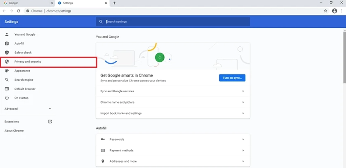Click Chrome name and picture text
This screenshot has width=346, height=168.
coord(118,102)
